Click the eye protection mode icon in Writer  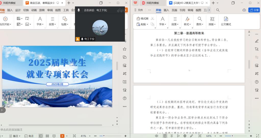coord(156,136)
